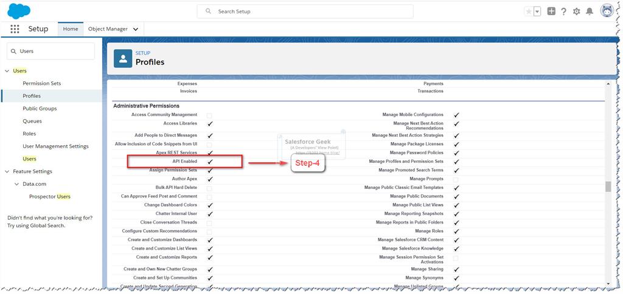Click the Search Setup field
Viewport: 623px width, 294px height.
coord(305,12)
